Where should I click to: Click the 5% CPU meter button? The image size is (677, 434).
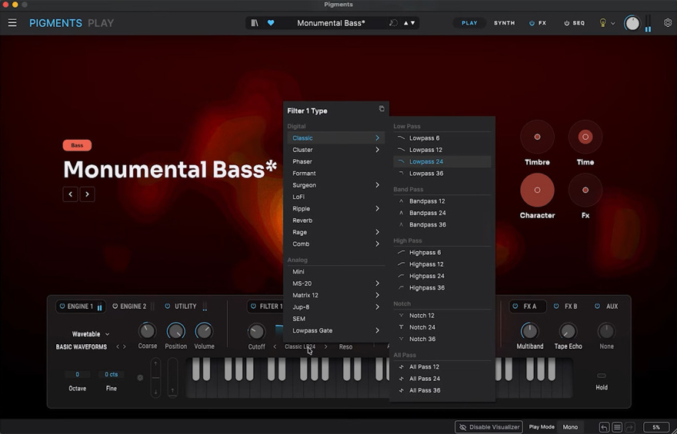[x=656, y=427]
